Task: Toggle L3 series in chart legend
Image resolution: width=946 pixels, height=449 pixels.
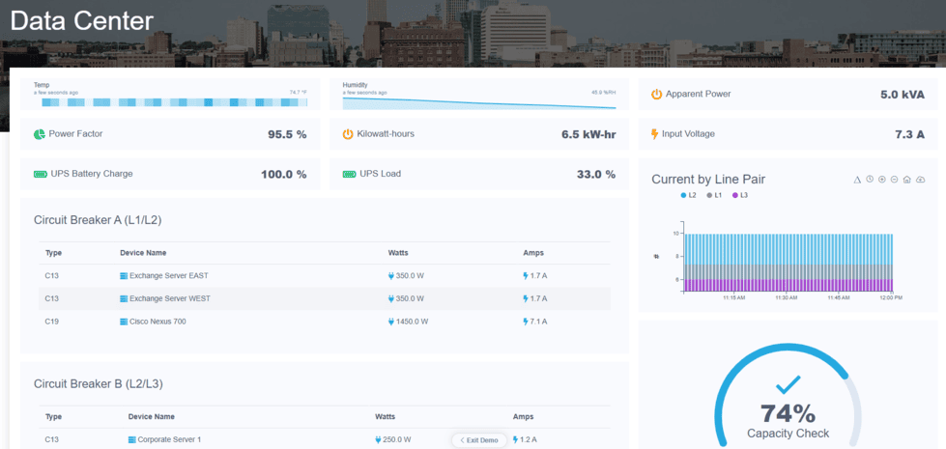Action: pyautogui.click(x=740, y=196)
